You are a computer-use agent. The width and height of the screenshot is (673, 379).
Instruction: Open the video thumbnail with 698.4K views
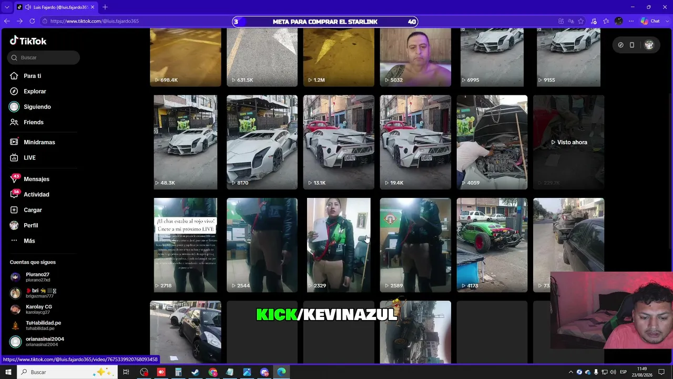pos(186,57)
